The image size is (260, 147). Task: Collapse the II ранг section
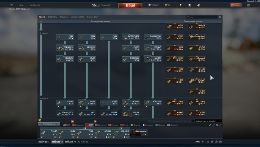(44, 33)
